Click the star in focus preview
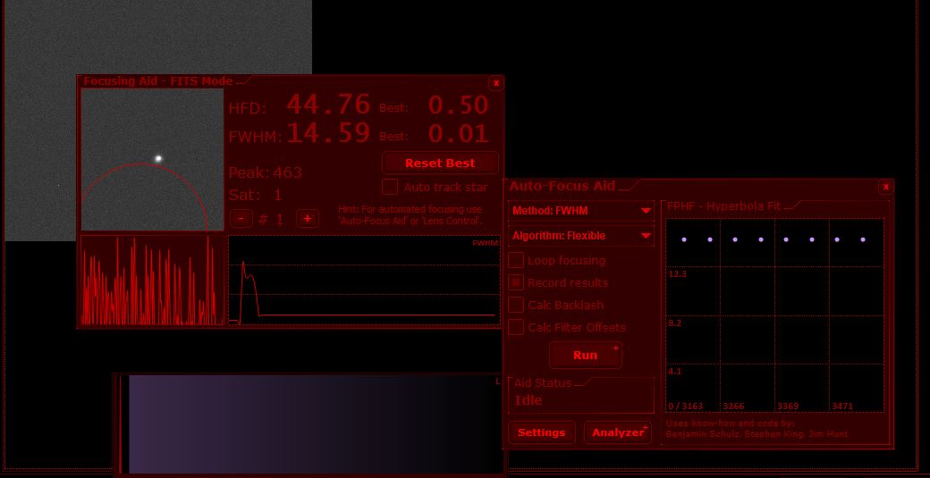930x478 pixels. click(158, 159)
